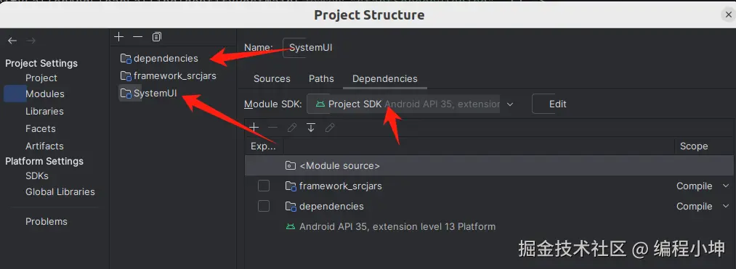Screen dimensions: 736x269
Task: Open Global Libraries settings
Action: click(x=60, y=191)
